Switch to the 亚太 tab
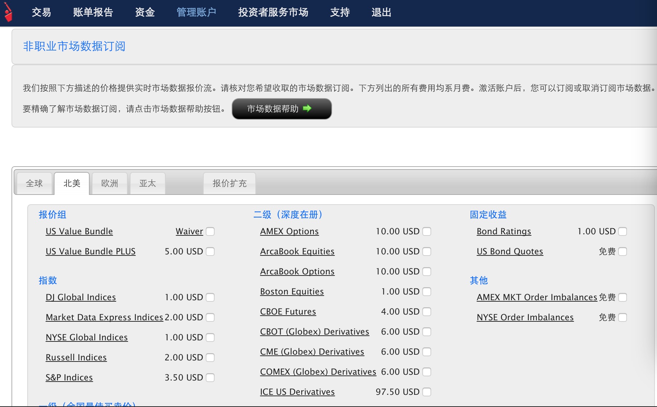The image size is (657, 407). 148,183
